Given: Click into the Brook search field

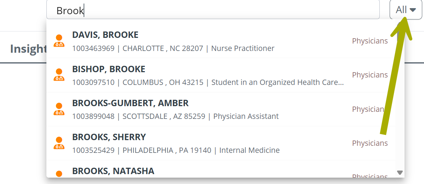Looking at the screenshot, I should point(213,11).
